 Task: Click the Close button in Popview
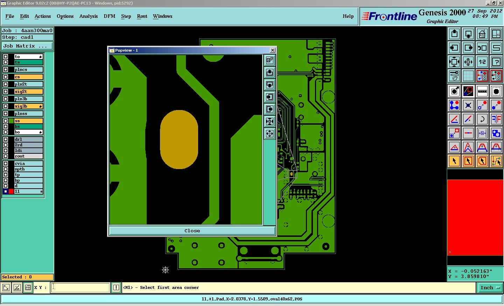coord(192,231)
